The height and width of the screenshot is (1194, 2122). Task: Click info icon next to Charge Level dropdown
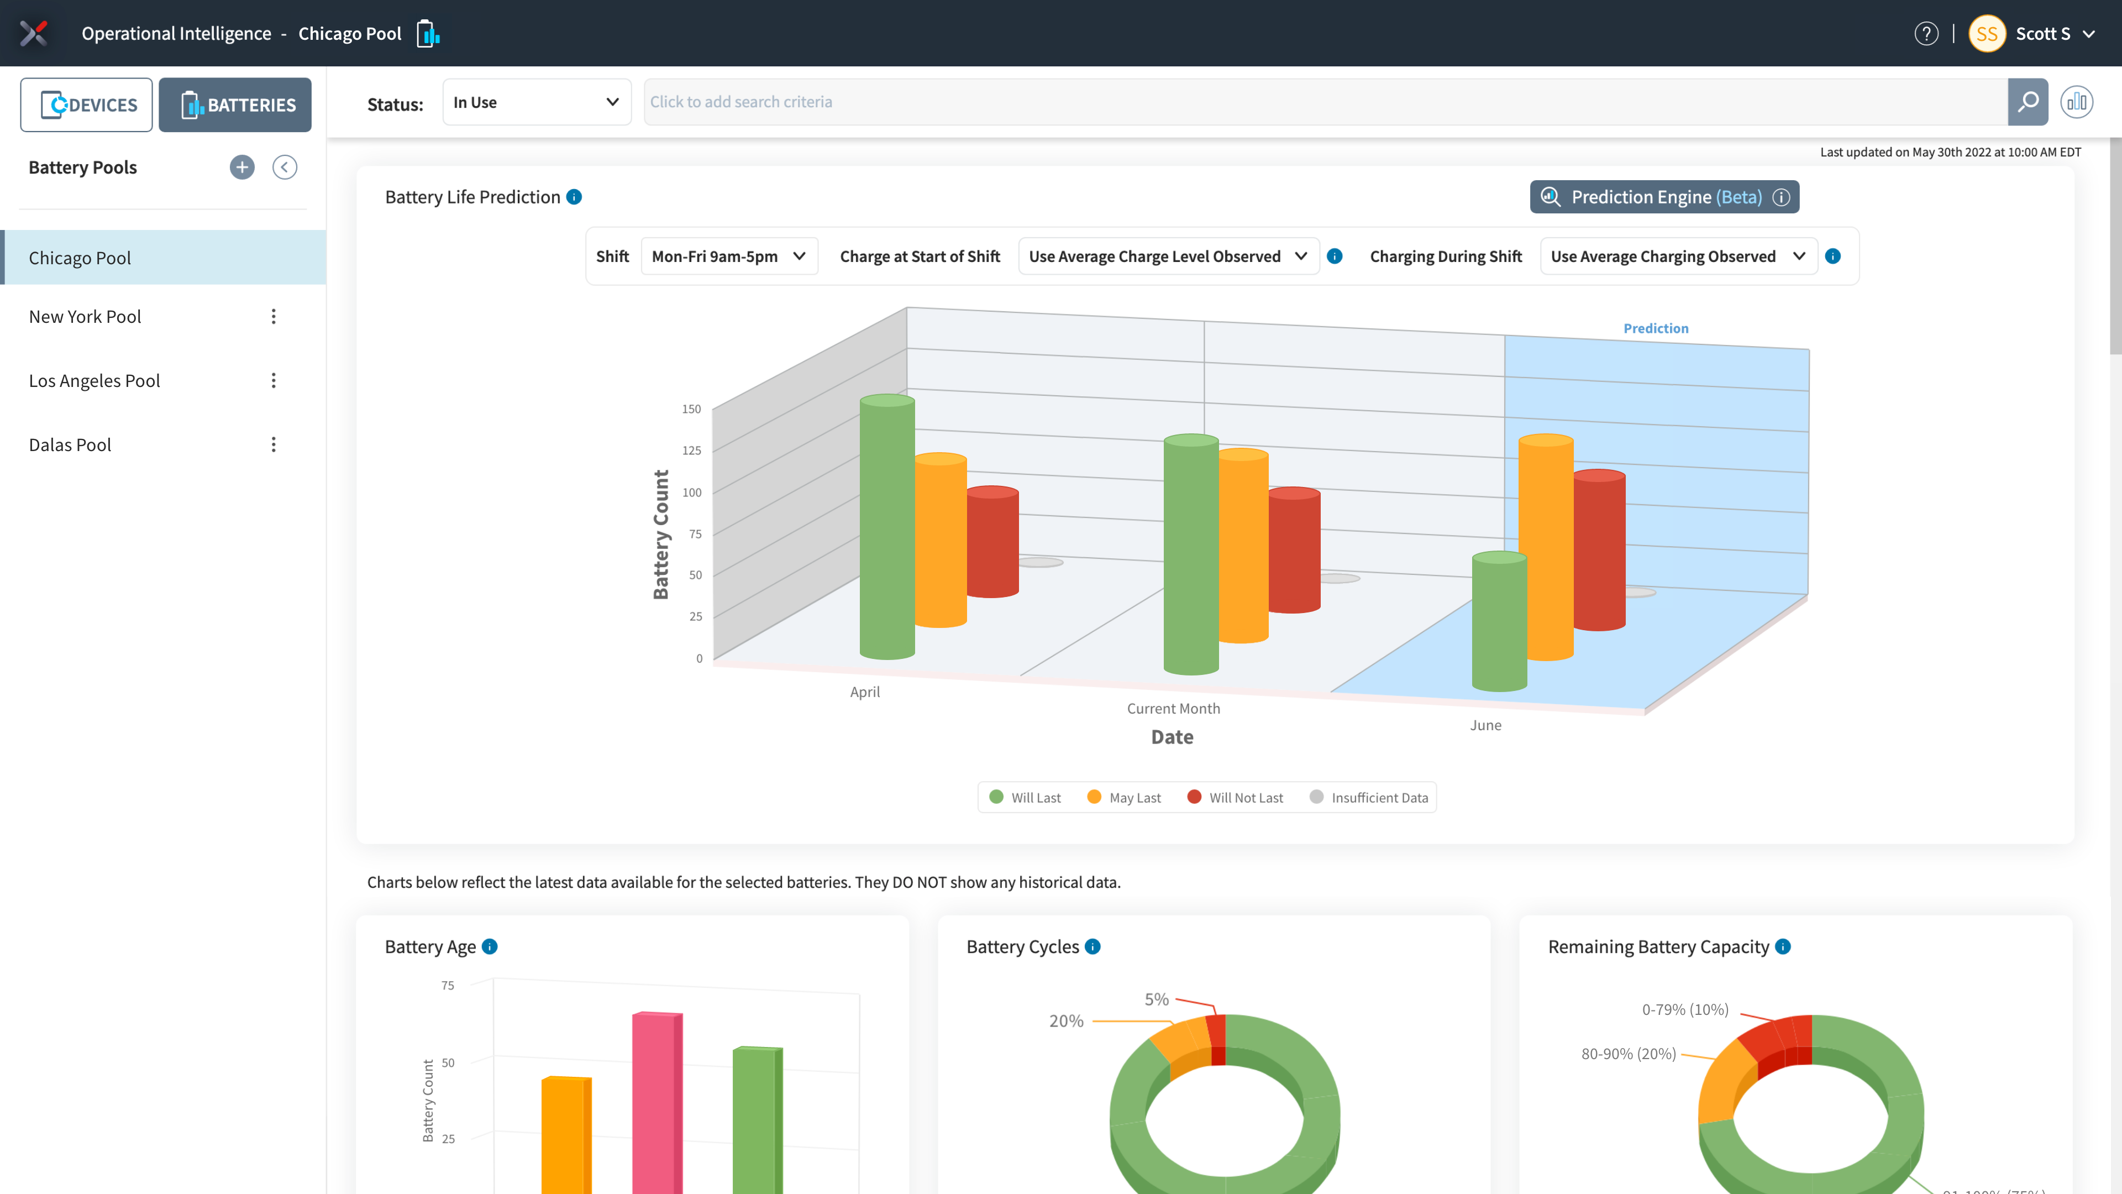tap(1335, 256)
